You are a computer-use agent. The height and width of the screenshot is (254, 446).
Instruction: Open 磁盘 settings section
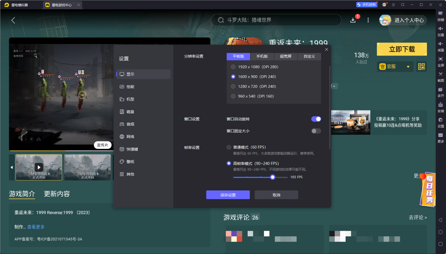[143, 112]
